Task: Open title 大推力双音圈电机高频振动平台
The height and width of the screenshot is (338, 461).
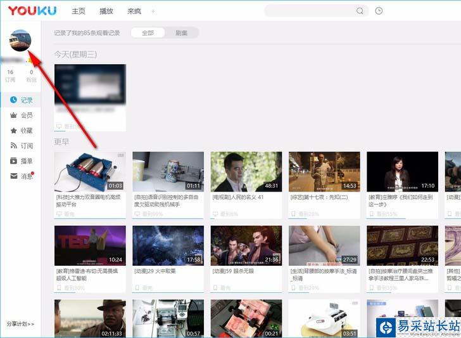Action: [x=88, y=200]
